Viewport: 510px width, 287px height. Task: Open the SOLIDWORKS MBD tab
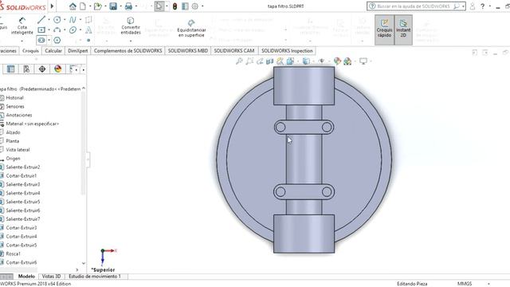(x=188, y=51)
